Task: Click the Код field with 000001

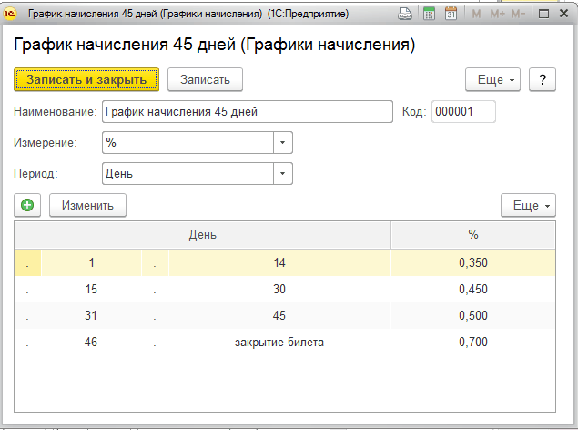Action: click(463, 111)
